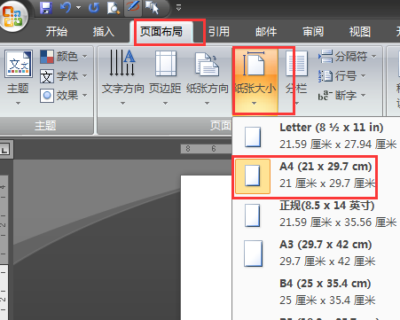Select A3 (29.7 x 42 cm) paper size
Screen dimensions: 400x320
(x=317, y=254)
